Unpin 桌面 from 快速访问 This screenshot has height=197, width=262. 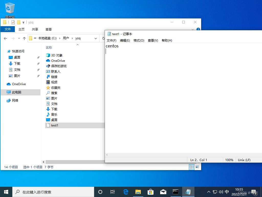click(38, 57)
